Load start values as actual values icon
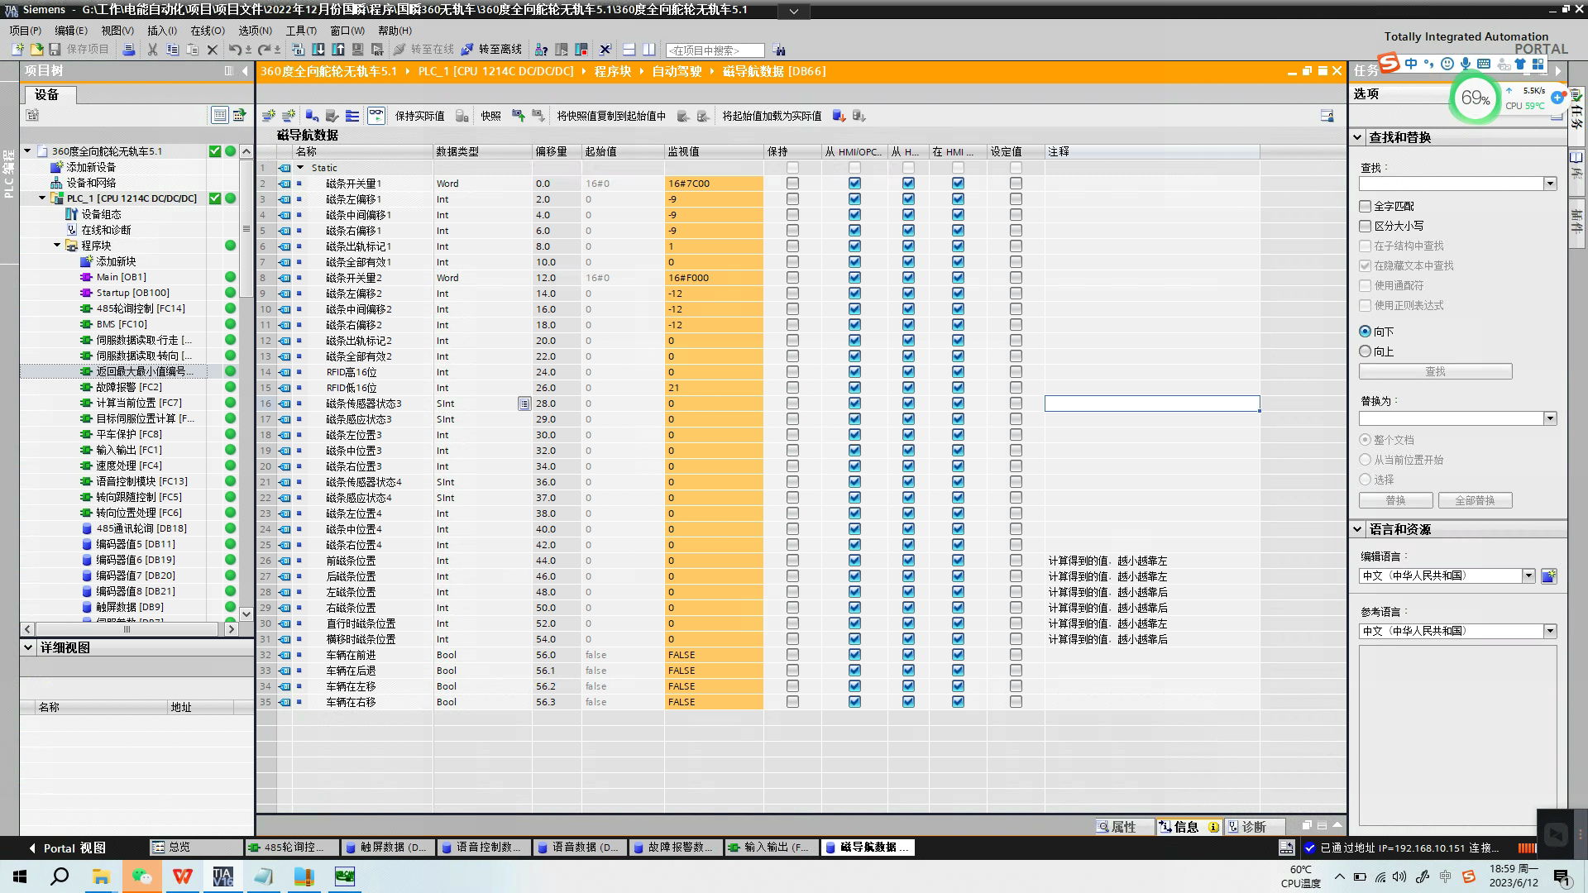1588x893 pixels. pos(839,116)
